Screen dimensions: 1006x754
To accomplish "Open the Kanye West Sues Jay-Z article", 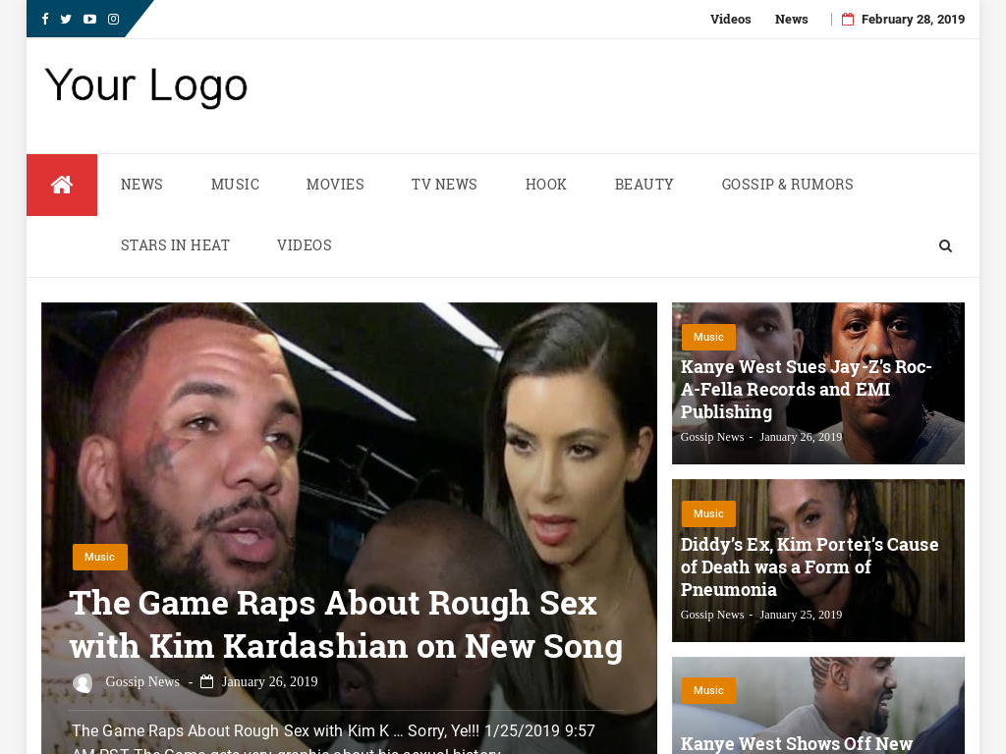I will click(806, 389).
